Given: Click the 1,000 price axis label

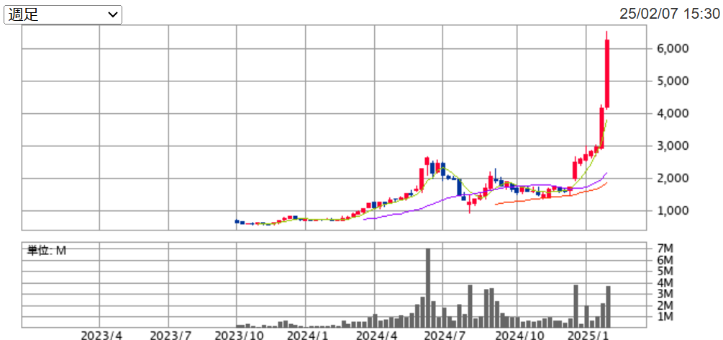Looking at the screenshot, I should [672, 211].
